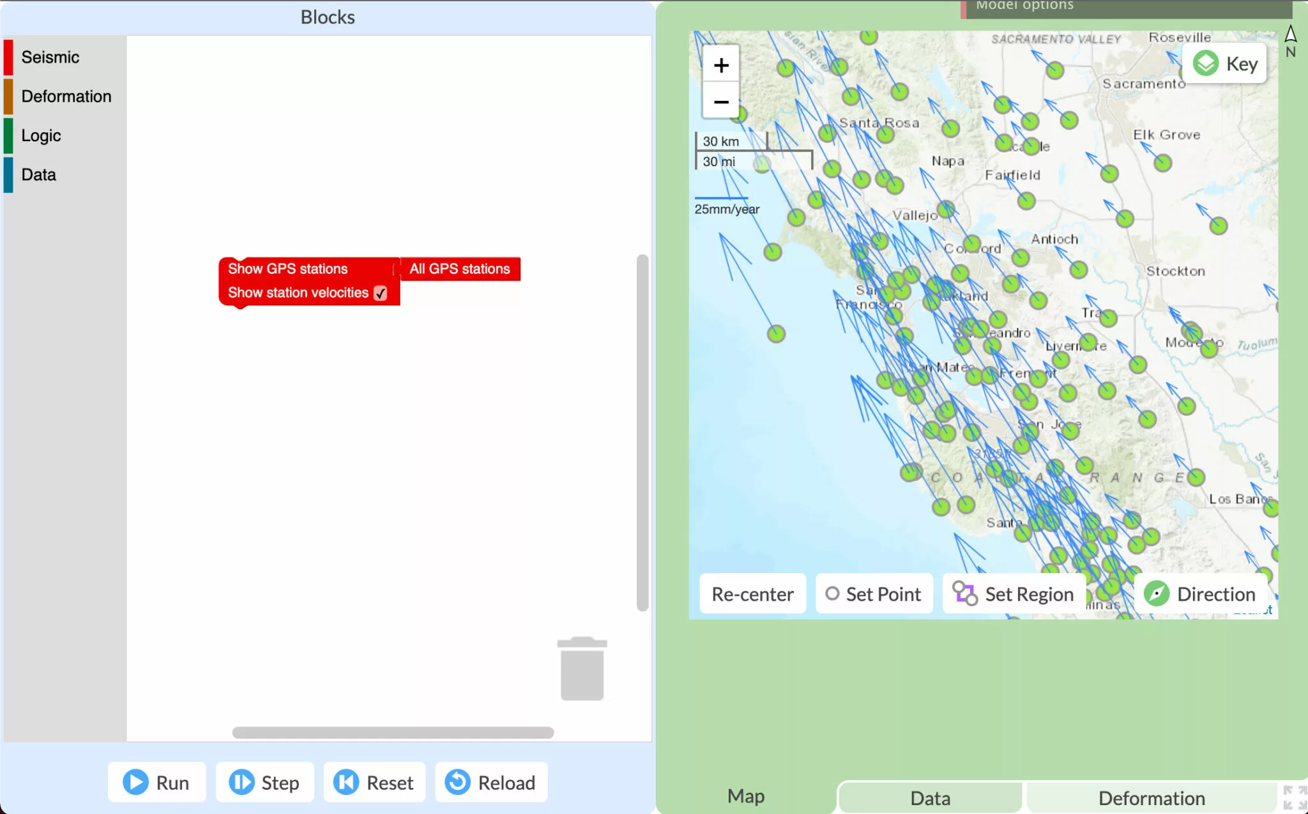Reset the program execution
Screen dimensions: 1308x814
[x=374, y=782]
